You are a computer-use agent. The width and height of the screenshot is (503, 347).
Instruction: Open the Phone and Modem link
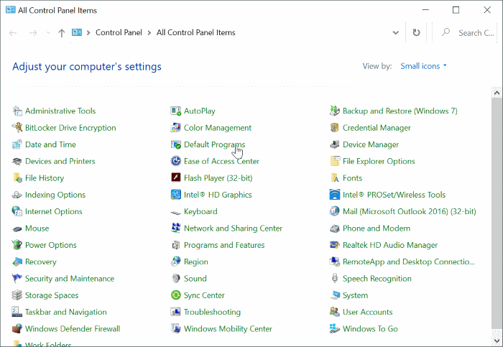pos(377,228)
